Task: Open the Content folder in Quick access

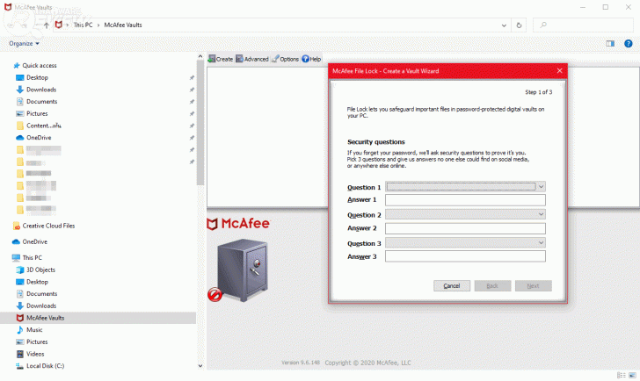Action: point(43,126)
